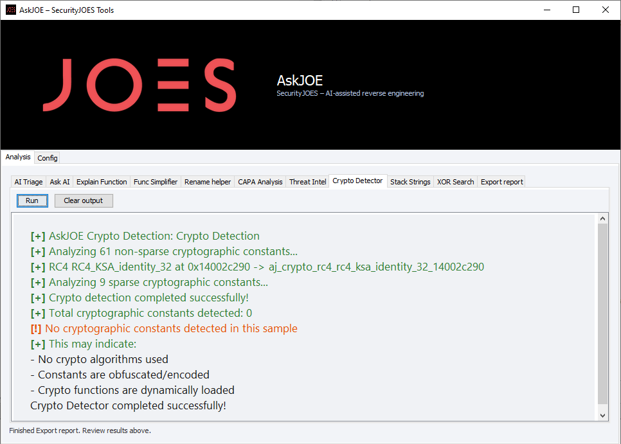The height and width of the screenshot is (444, 621).
Task: Switch to the Rename helper tab
Action: 208,182
